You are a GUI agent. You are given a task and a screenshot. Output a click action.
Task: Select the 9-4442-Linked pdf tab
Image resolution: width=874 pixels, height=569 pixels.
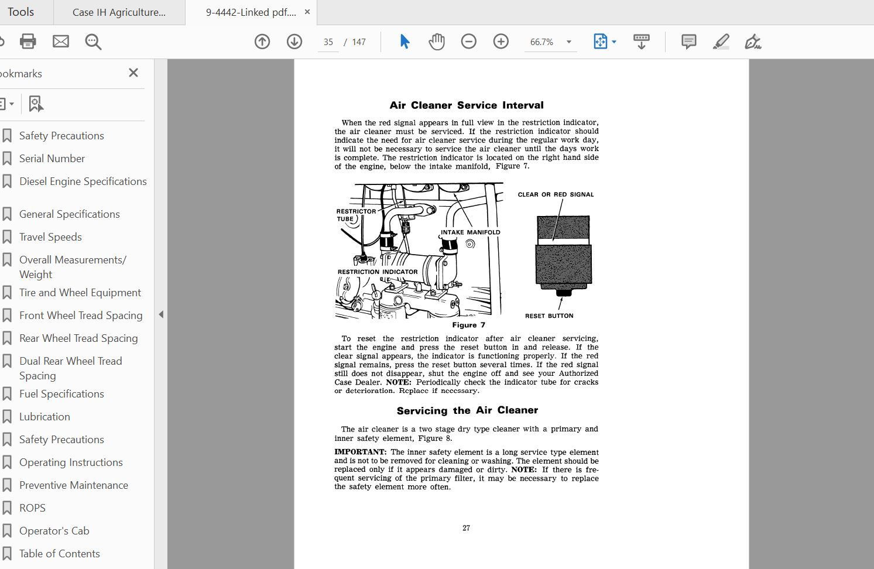click(x=251, y=12)
